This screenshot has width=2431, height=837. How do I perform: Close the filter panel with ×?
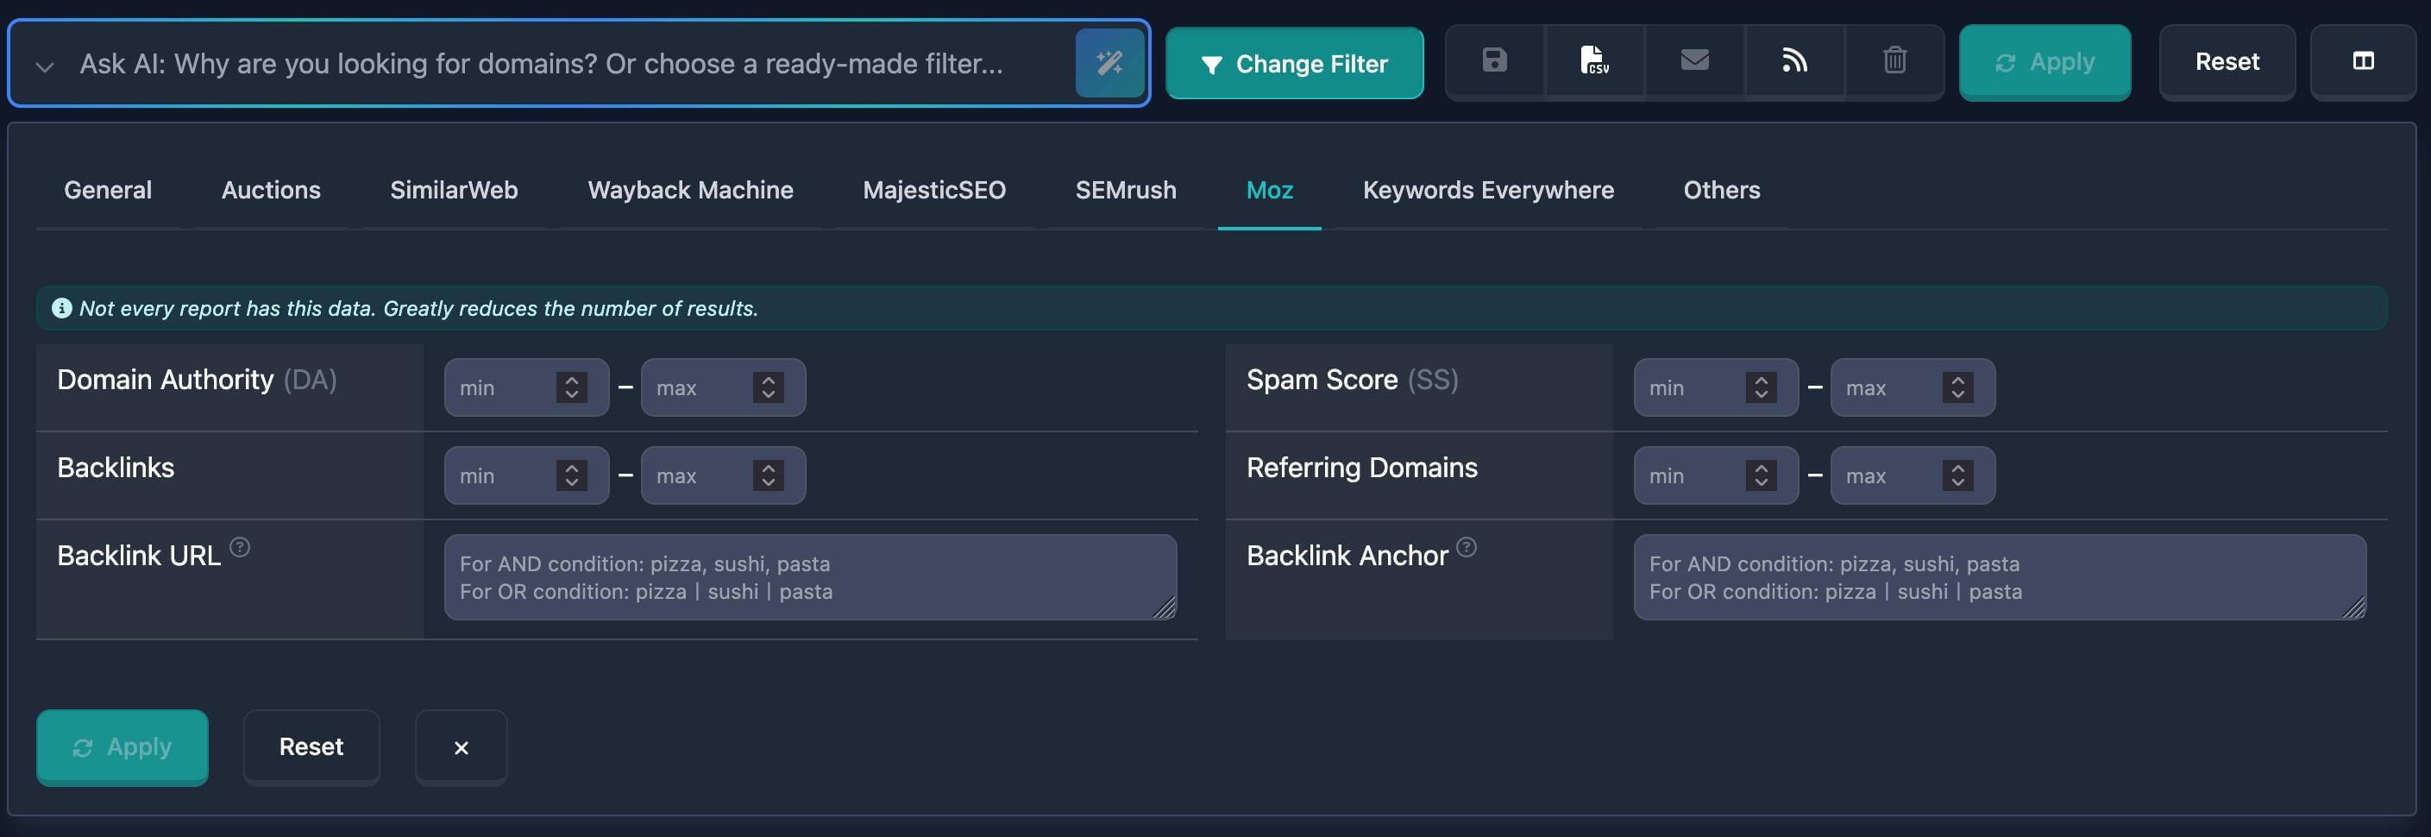(461, 746)
